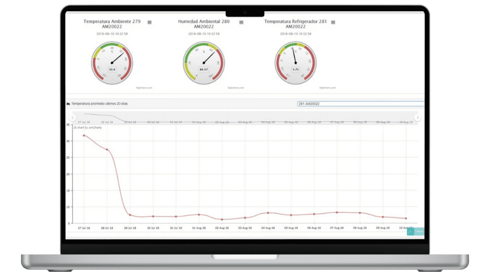Click the 02 Aug 18 bottom axis label
Image resolution: width=490 pixels, height=276 pixels.
(222, 228)
